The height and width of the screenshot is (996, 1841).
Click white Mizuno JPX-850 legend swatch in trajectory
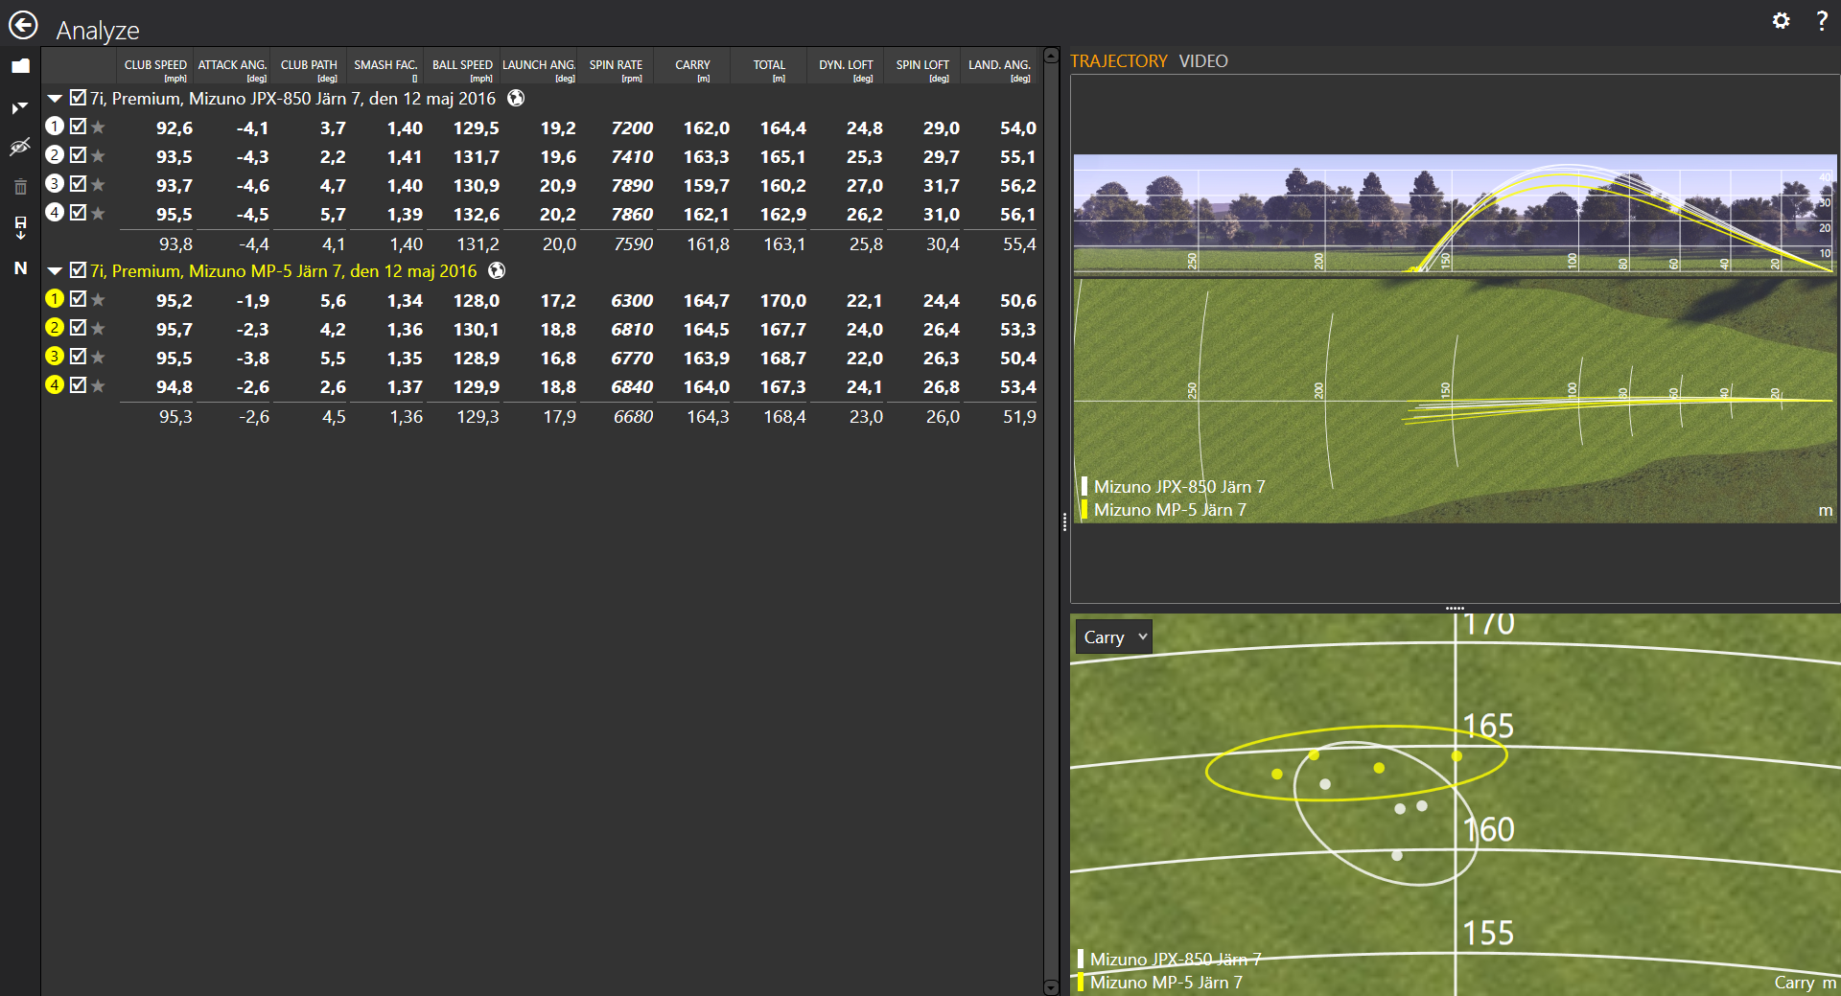[x=1084, y=486]
